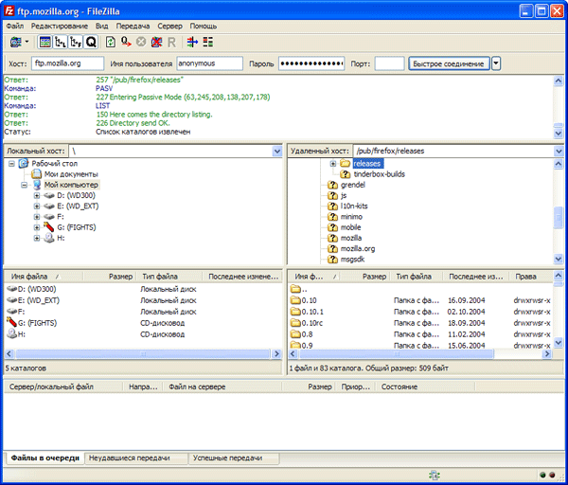The image size is (568, 485).
Task: Open the Site Manager icon
Action: (15, 42)
